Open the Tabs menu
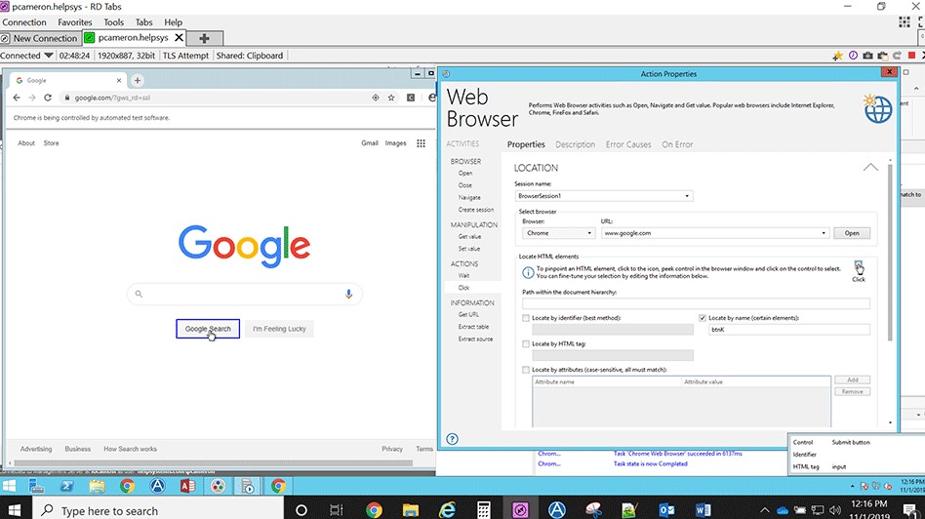The height and width of the screenshot is (519, 925). click(144, 22)
